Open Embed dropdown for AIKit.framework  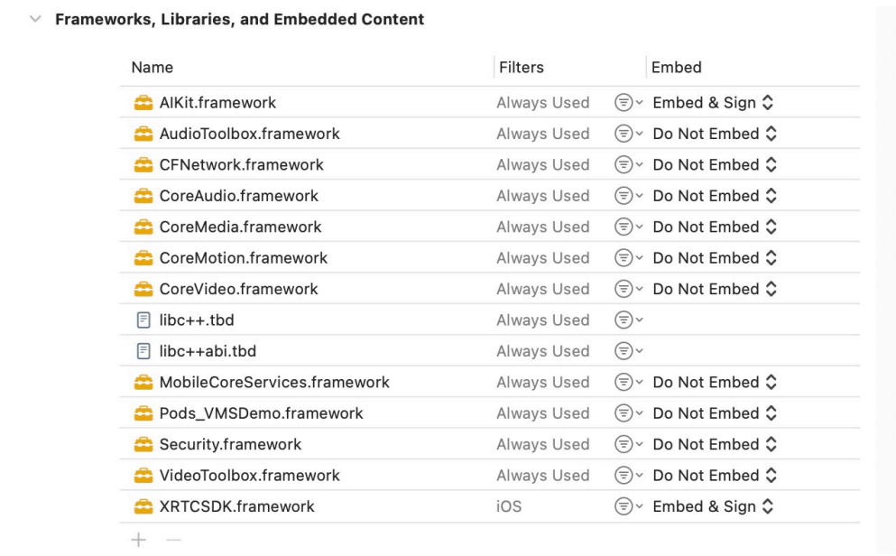click(x=713, y=103)
